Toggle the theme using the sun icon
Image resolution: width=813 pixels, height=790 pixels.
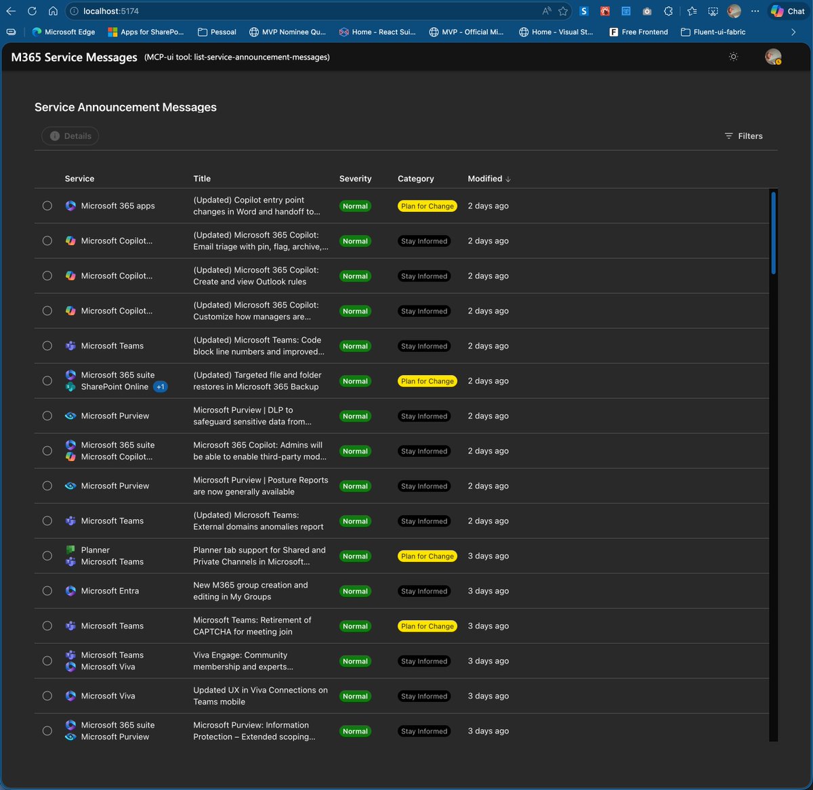click(x=733, y=57)
